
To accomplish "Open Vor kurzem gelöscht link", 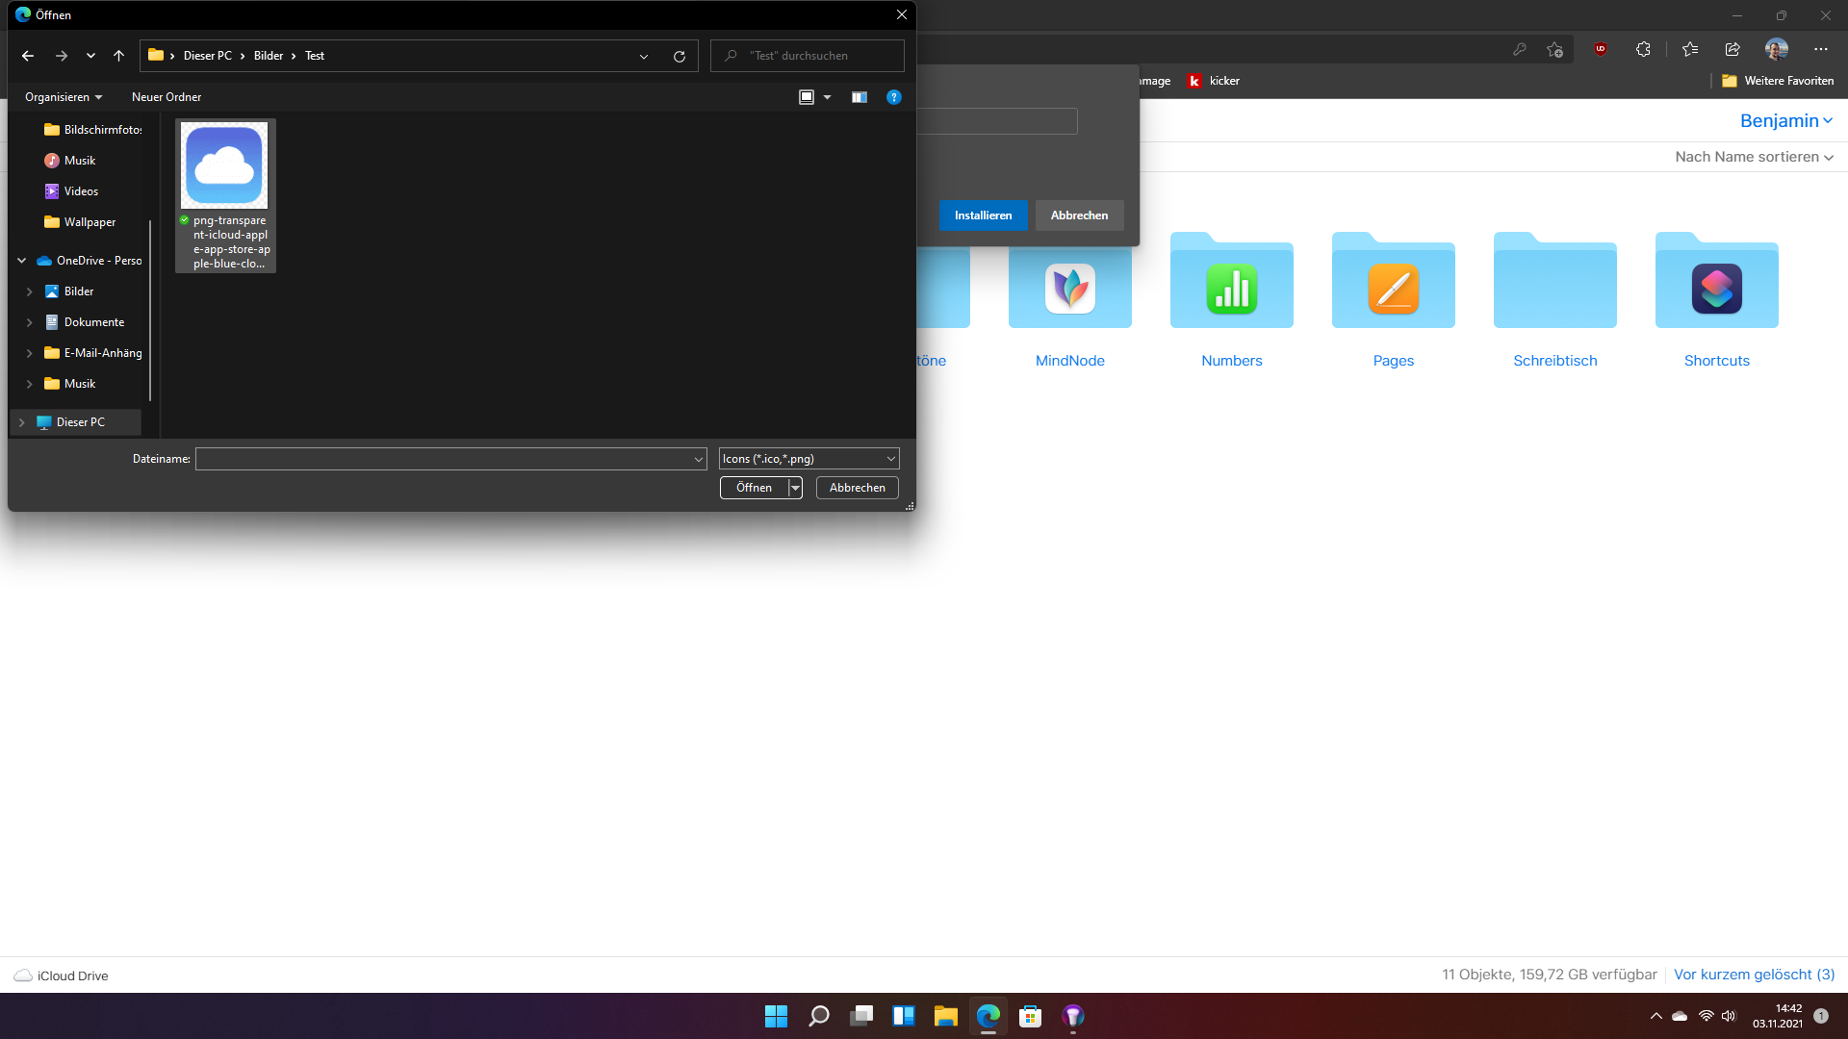I will coord(1754,975).
